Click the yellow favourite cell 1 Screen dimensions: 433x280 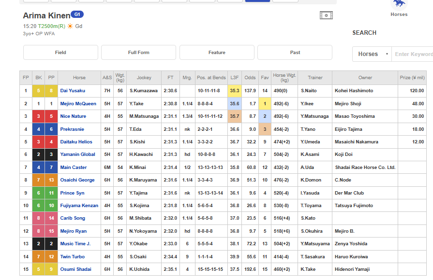pyautogui.click(x=265, y=104)
